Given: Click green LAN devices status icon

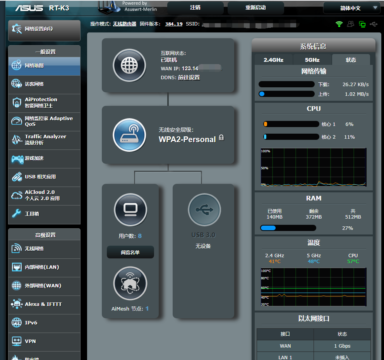Looking at the screenshot, I should 362,24.
